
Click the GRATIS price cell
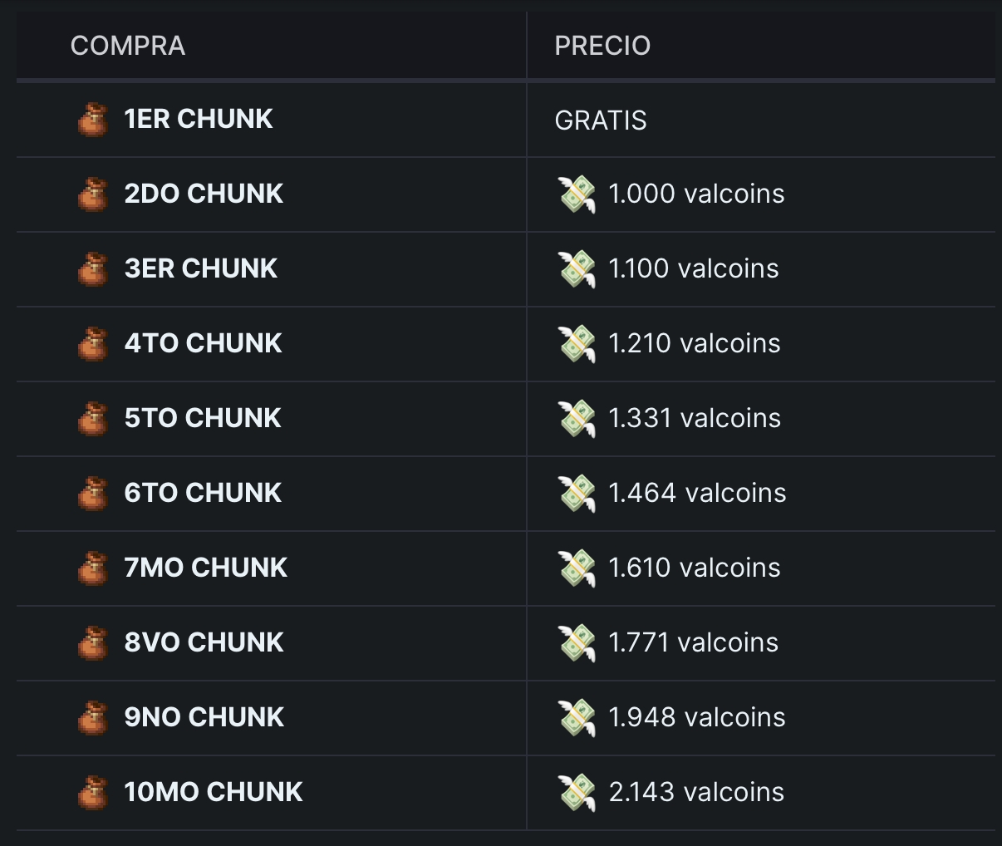tap(601, 121)
